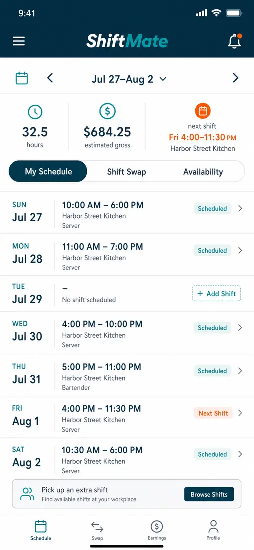The height and width of the screenshot is (550, 254).
Task: Browse available extra shifts
Action: coord(209,495)
